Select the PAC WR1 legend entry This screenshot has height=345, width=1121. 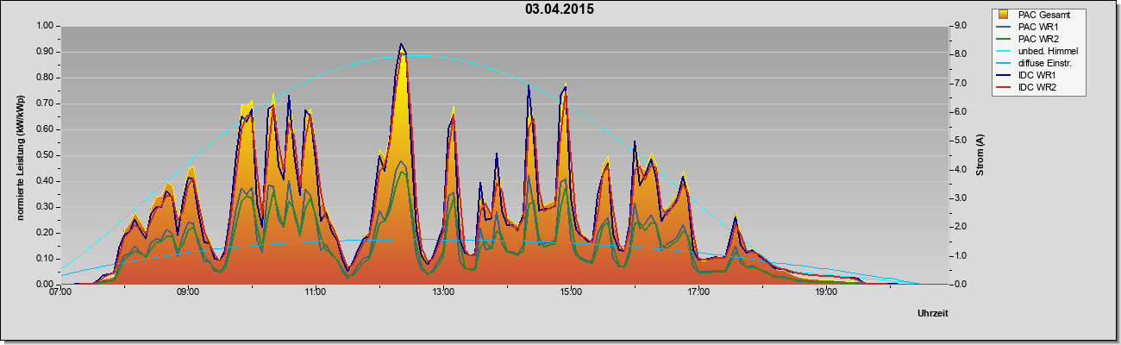pos(1038,27)
